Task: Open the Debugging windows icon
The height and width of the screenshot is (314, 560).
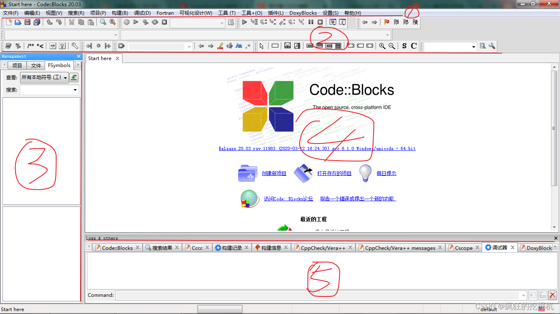Action: tap(332, 22)
